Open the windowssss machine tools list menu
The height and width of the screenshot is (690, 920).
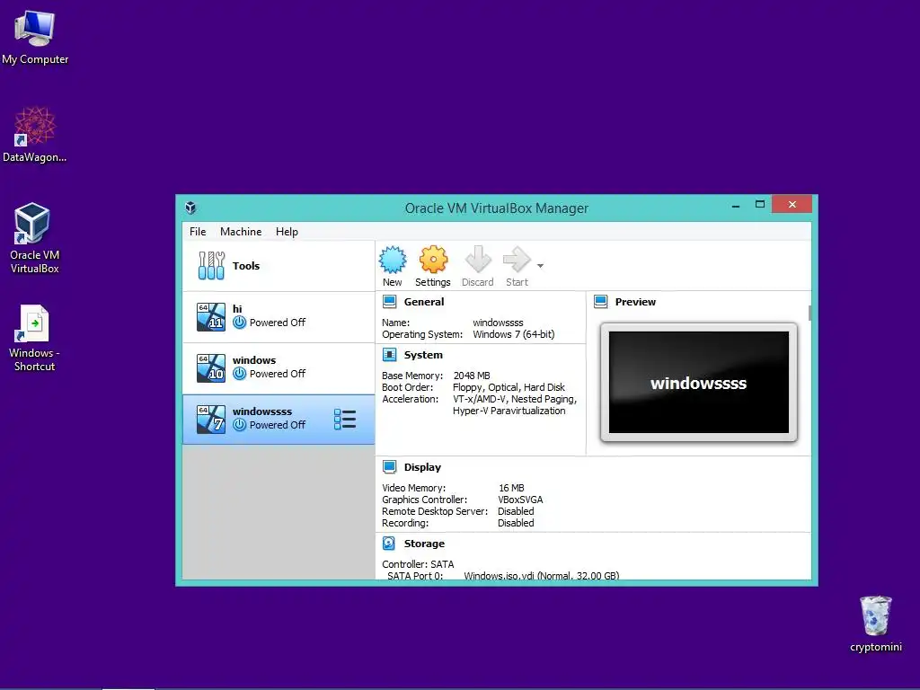tap(345, 420)
